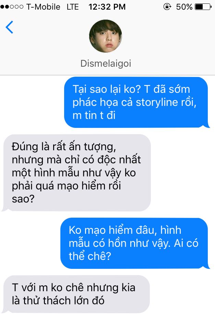Select the blue message starting "Tại sao lại ko?"
The height and width of the screenshot is (317, 215).
point(136,102)
